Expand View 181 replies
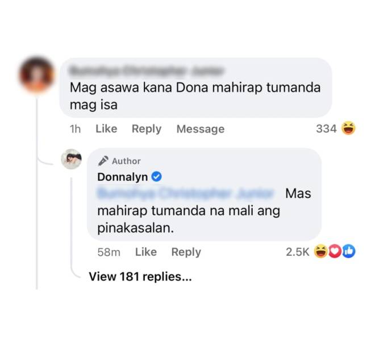 coord(140,277)
